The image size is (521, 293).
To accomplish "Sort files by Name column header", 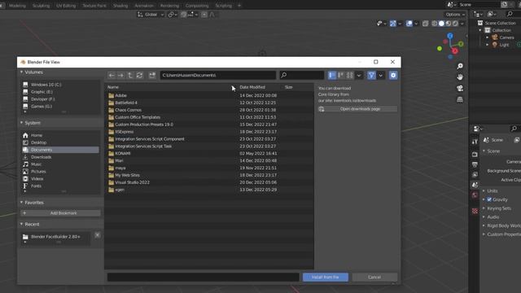I will click(113, 87).
